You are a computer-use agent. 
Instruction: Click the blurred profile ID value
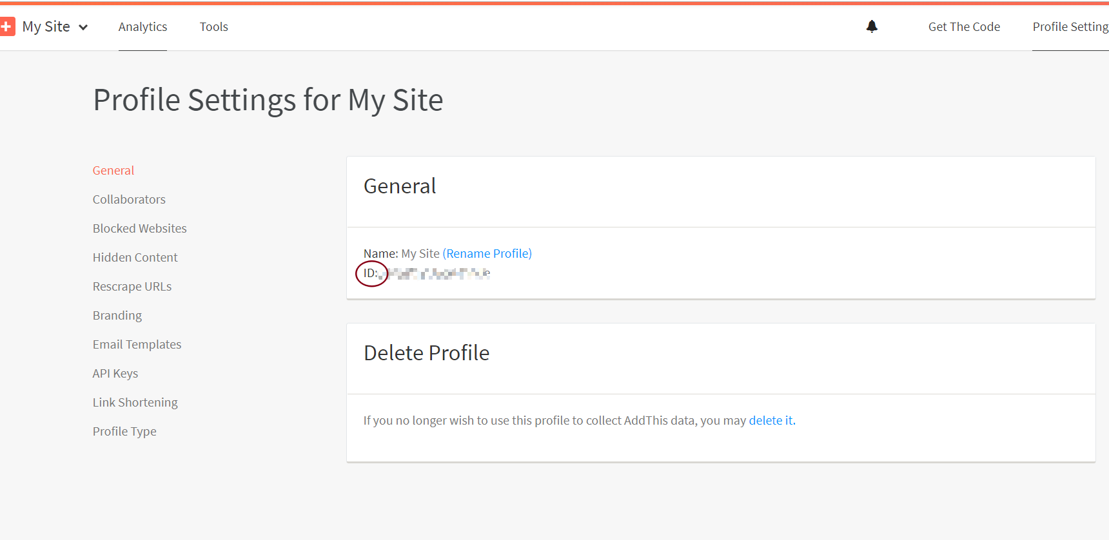[435, 274]
